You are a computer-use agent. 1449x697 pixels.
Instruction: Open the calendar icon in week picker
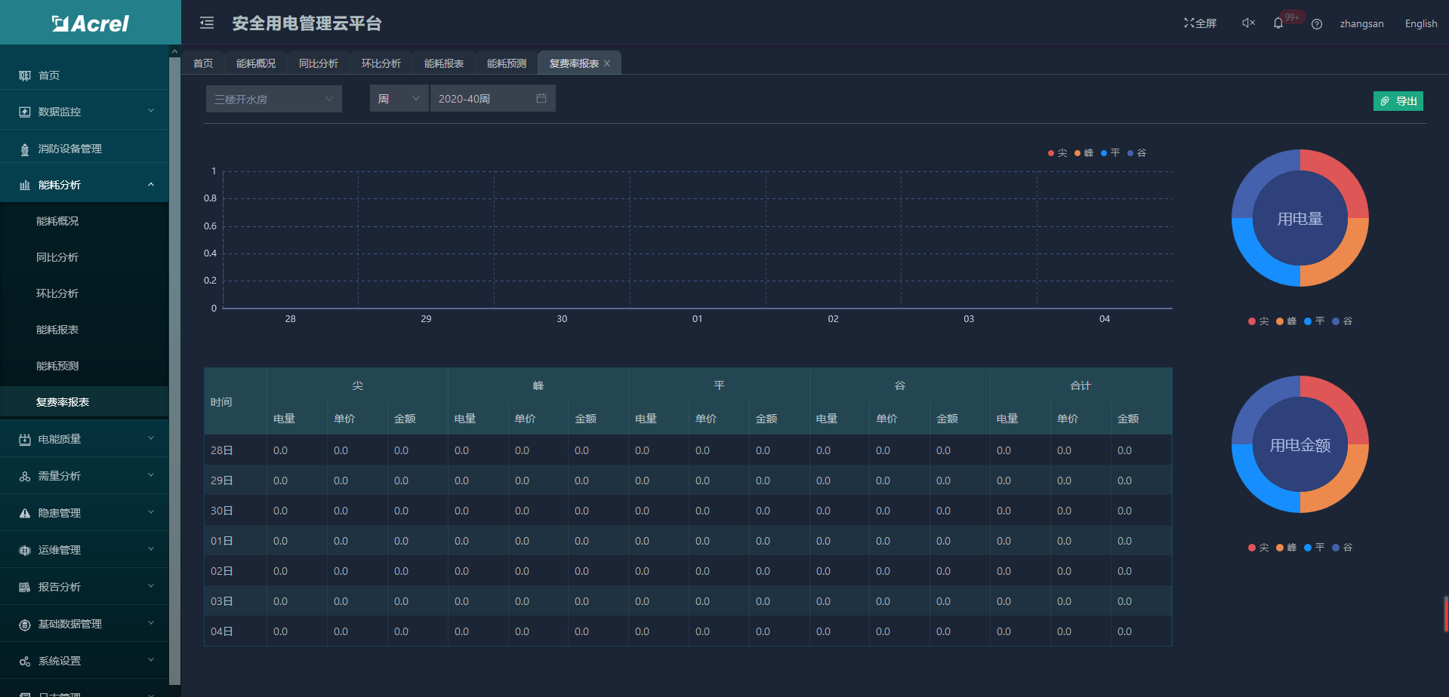point(541,99)
